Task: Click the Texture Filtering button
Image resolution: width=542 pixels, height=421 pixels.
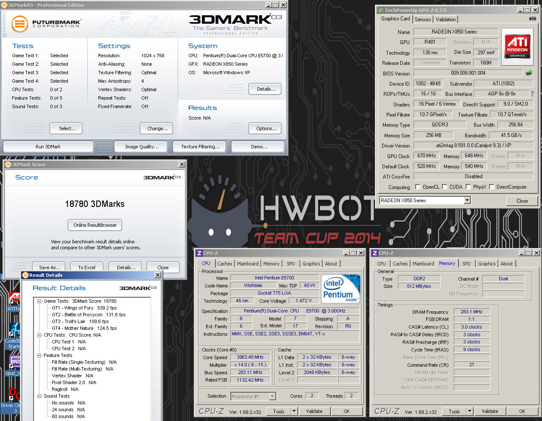Action: pyautogui.click(x=200, y=147)
